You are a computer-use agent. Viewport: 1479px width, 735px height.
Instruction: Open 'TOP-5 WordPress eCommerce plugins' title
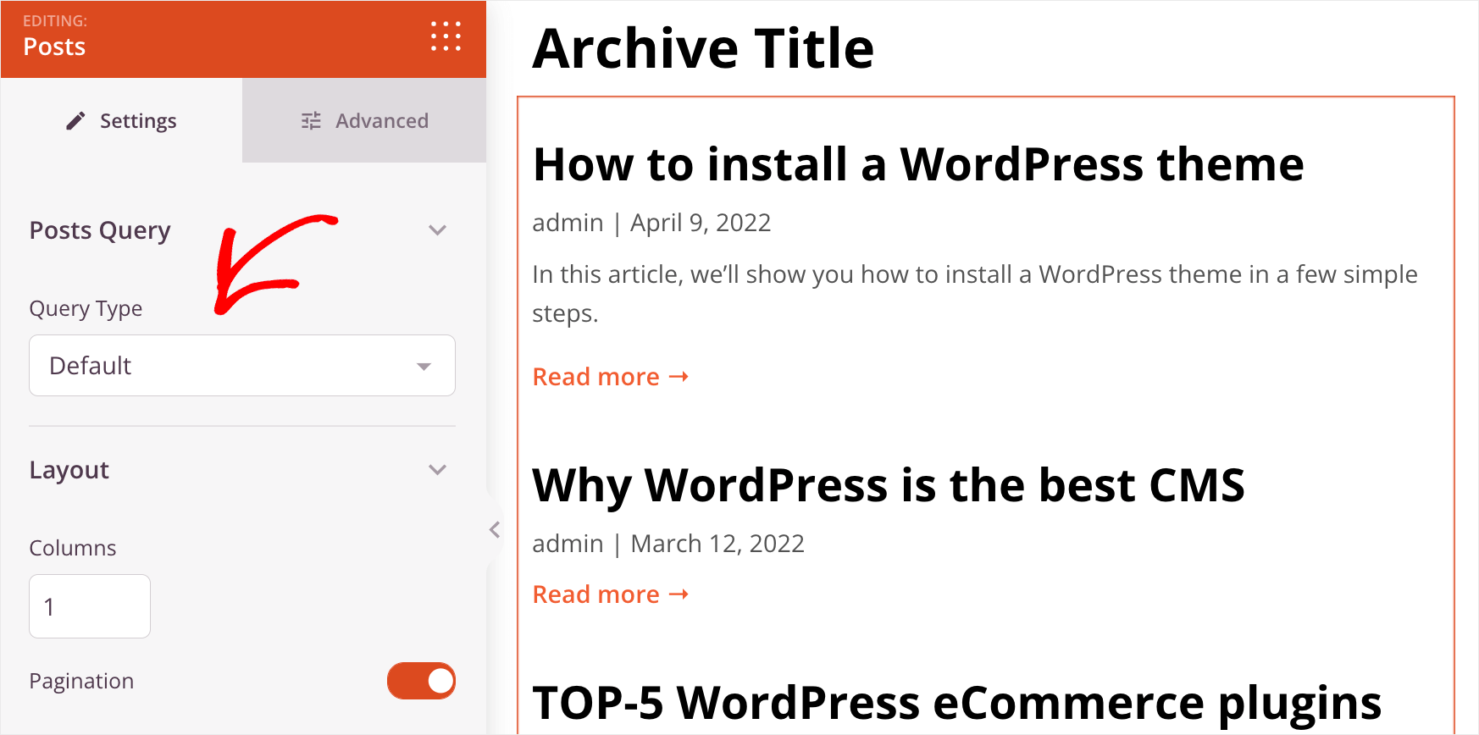(957, 704)
